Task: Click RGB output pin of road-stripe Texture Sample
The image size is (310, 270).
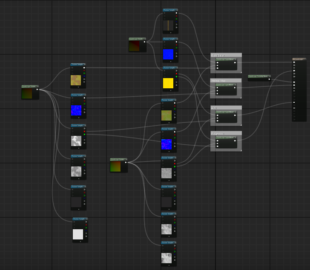Action: tap(176, 13)
